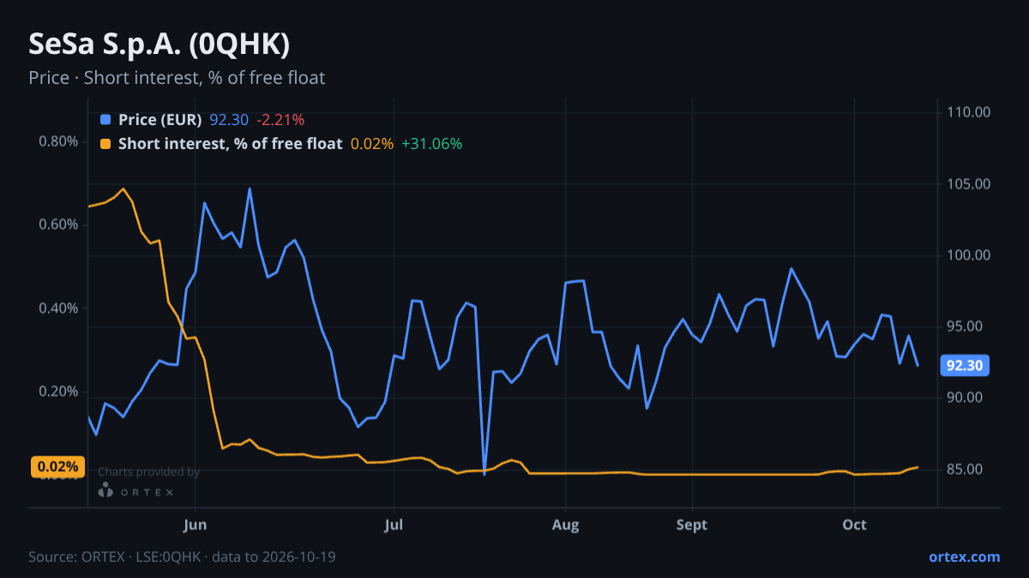Image resolution: width=1029 pixels, height=578 pixels.
Task: Click the 0.60% left axis label
Action: click(x=58, y=224)
